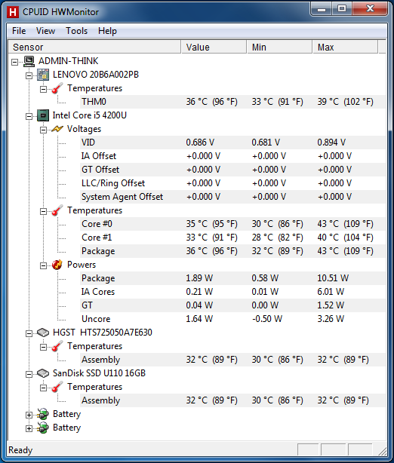Collapse the HGST HTS725050A7E630 node
Screen dimensions: 394x463
pyautogui.click(x=29, y=333)
